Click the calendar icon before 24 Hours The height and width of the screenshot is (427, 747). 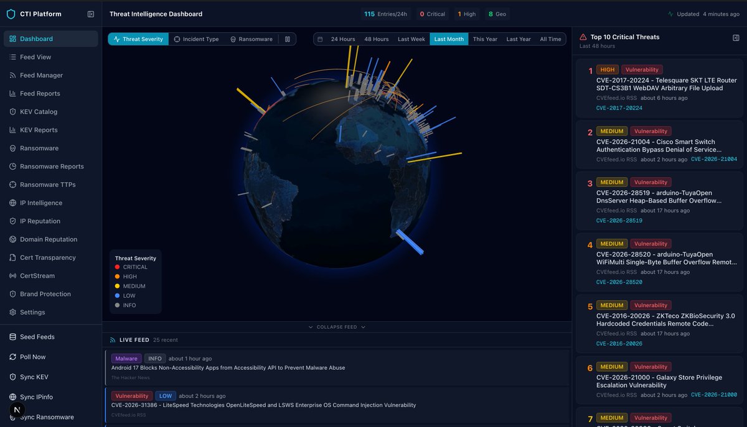tap(320, 39)
